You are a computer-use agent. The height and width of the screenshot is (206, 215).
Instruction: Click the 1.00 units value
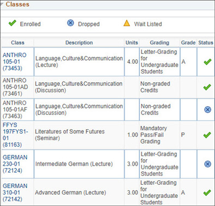pos(133,135)
